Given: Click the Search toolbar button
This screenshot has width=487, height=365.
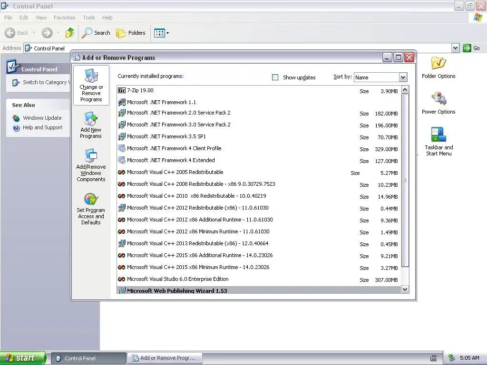Looking at the screenshot, I should click(96, 33).
